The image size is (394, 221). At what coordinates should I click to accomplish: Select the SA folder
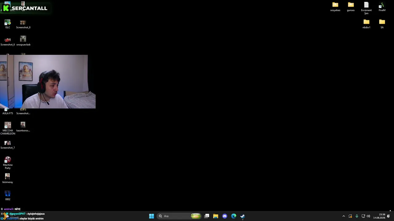click(x=382, y=24)
